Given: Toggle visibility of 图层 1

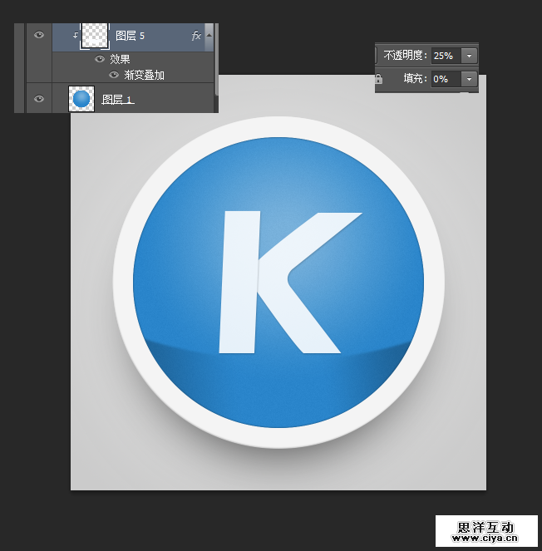Looking at the screenshot, I should 38,100.
